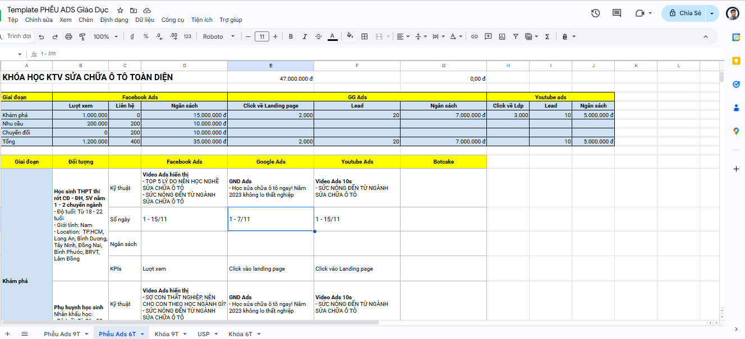
Task: Edit the font size field
Action: pos(261,36)
